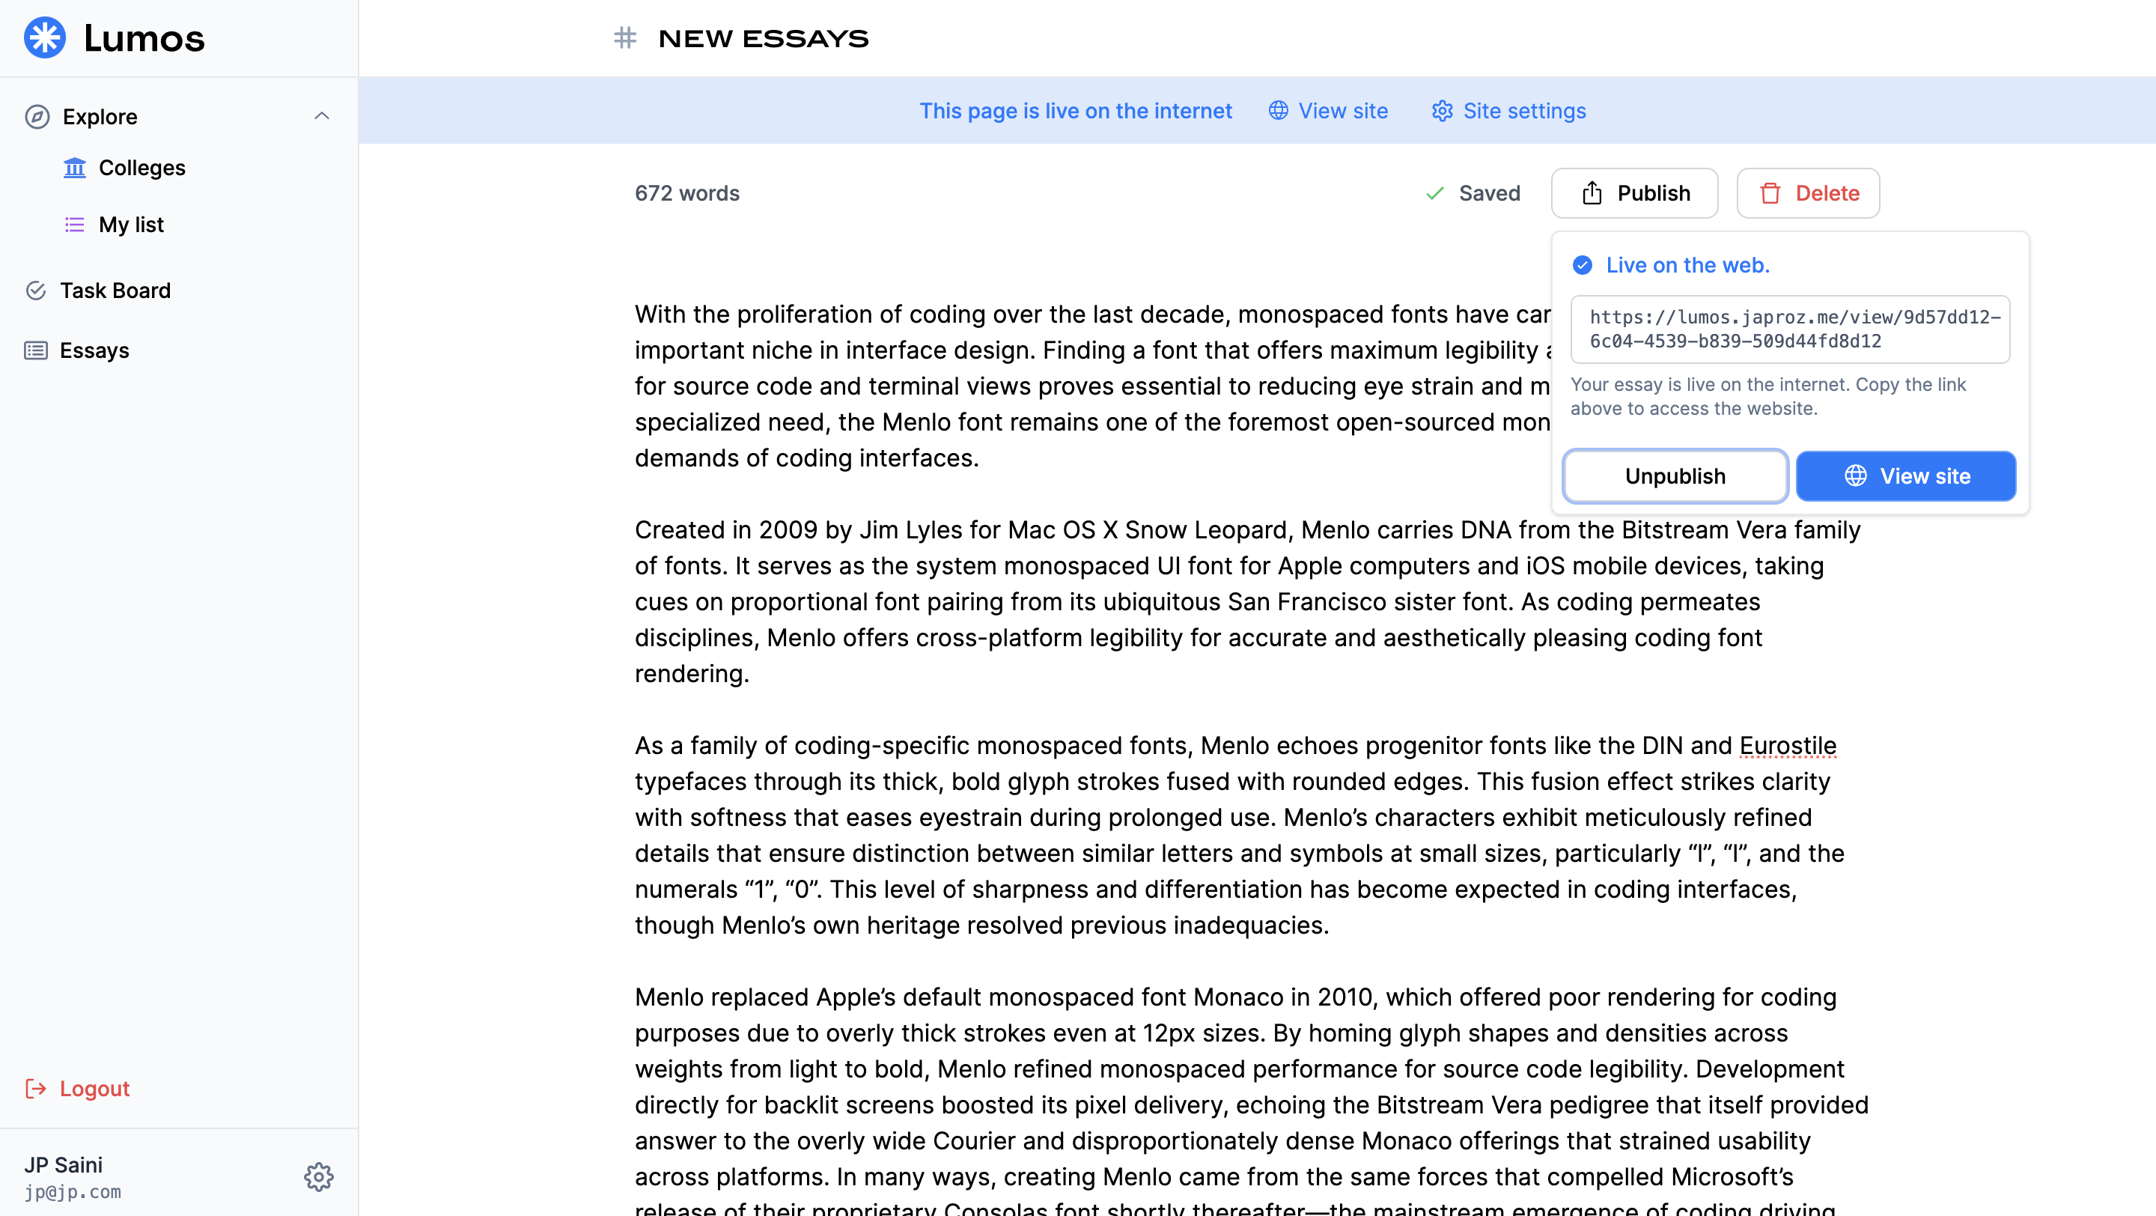2156x1216 pixels.
Task: Click the published essay URL field
Action: pos(1789,329)
